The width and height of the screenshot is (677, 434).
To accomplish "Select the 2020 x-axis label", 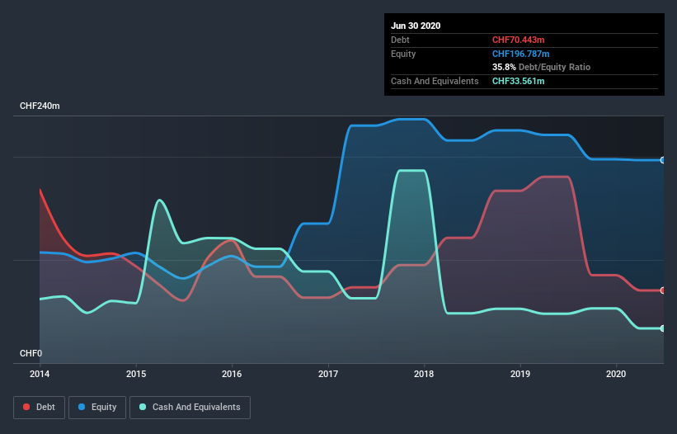I will pyautogui.click(x=616, y=374).
